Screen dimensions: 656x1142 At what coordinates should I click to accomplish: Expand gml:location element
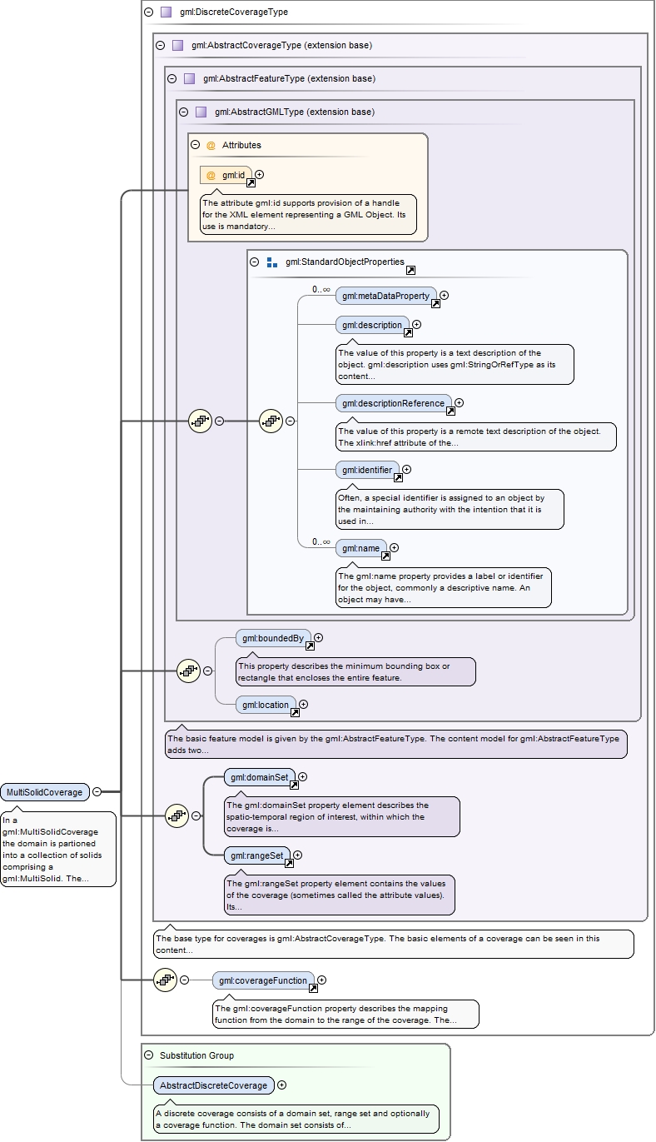pyautogui.click(x=303, y=704)
